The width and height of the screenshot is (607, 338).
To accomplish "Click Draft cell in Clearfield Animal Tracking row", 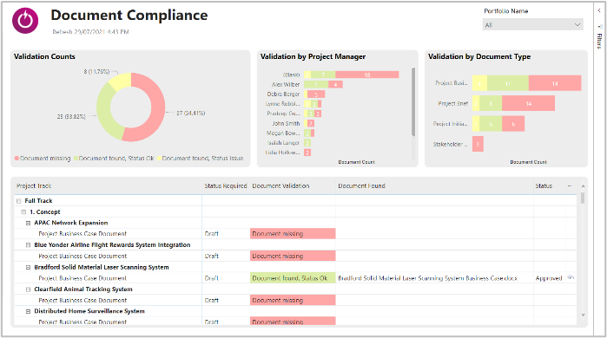I will [211, 300].
